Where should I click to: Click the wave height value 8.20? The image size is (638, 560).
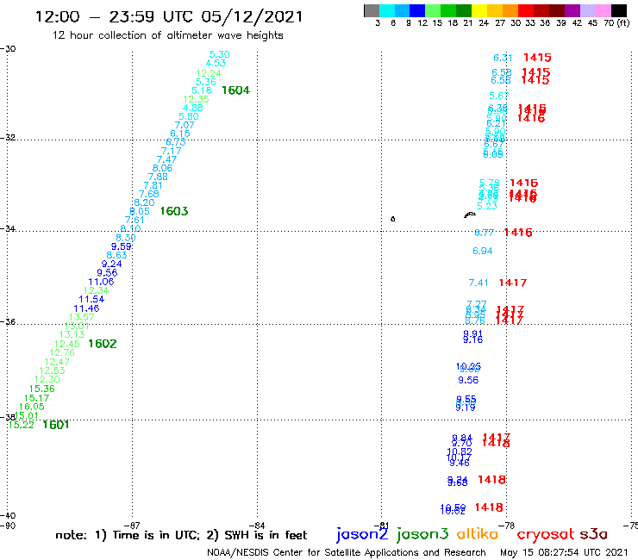tap(144, 202)
